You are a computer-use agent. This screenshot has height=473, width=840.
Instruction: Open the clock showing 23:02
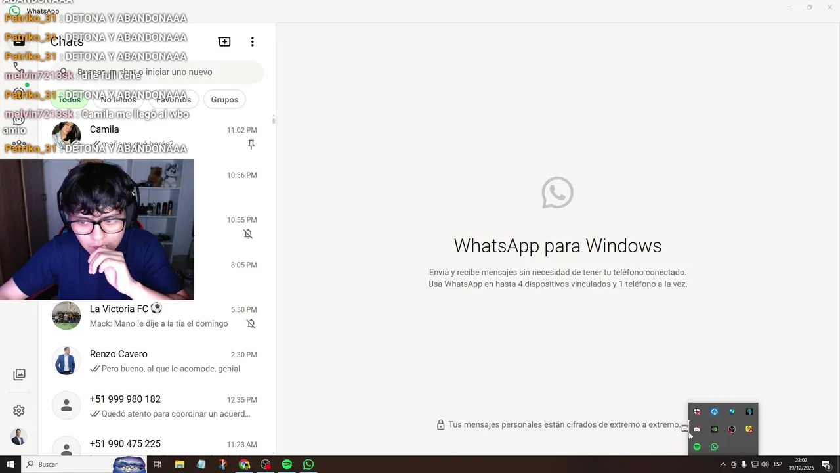tap(801, 464)
